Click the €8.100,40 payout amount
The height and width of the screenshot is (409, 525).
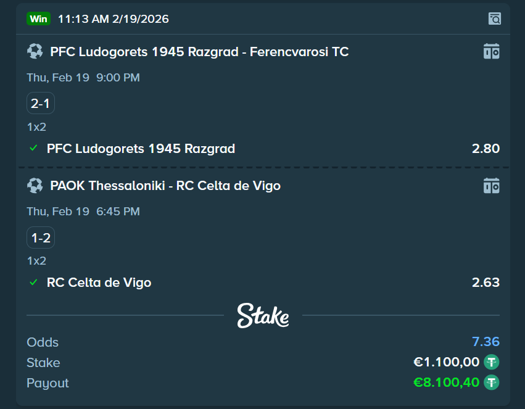click(446, 382)
